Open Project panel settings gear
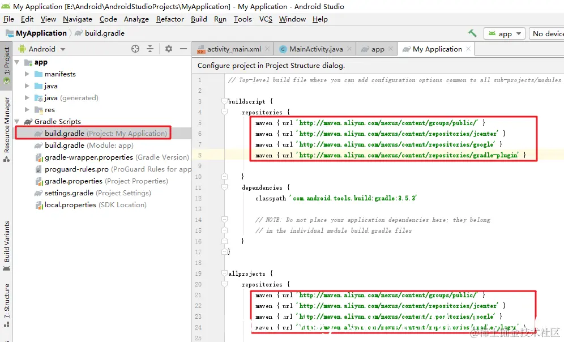This screenshot has width=564, height=342. click(x=168, y=49)
